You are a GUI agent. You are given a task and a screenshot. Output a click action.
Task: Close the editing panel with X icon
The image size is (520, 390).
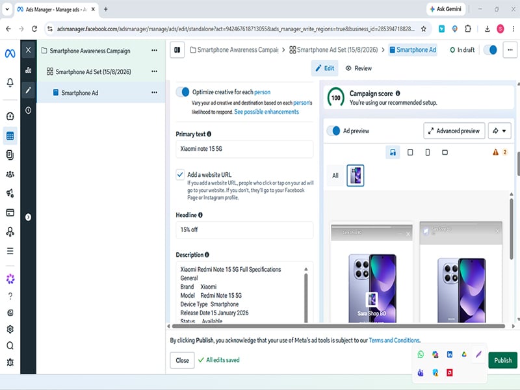(28, 50)
